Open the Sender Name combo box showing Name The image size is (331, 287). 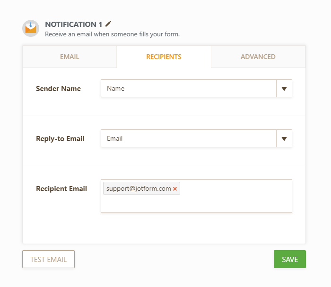click(x=188, y=88)
